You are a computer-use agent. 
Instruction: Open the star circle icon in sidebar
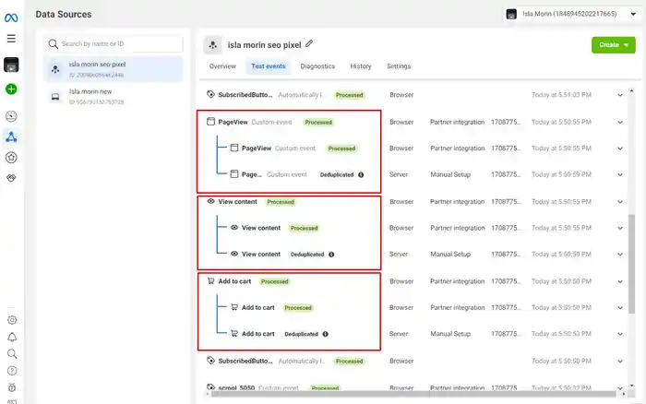[11, 158]
